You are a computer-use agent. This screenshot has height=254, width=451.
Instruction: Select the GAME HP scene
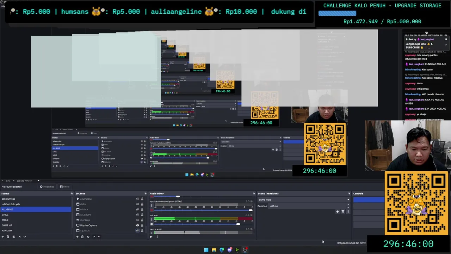point(36,225)
